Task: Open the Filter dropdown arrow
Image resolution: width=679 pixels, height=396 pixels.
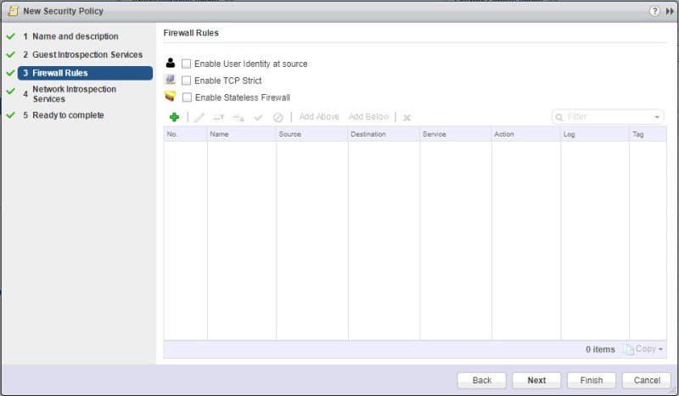Action: click(x=658, y=117)
